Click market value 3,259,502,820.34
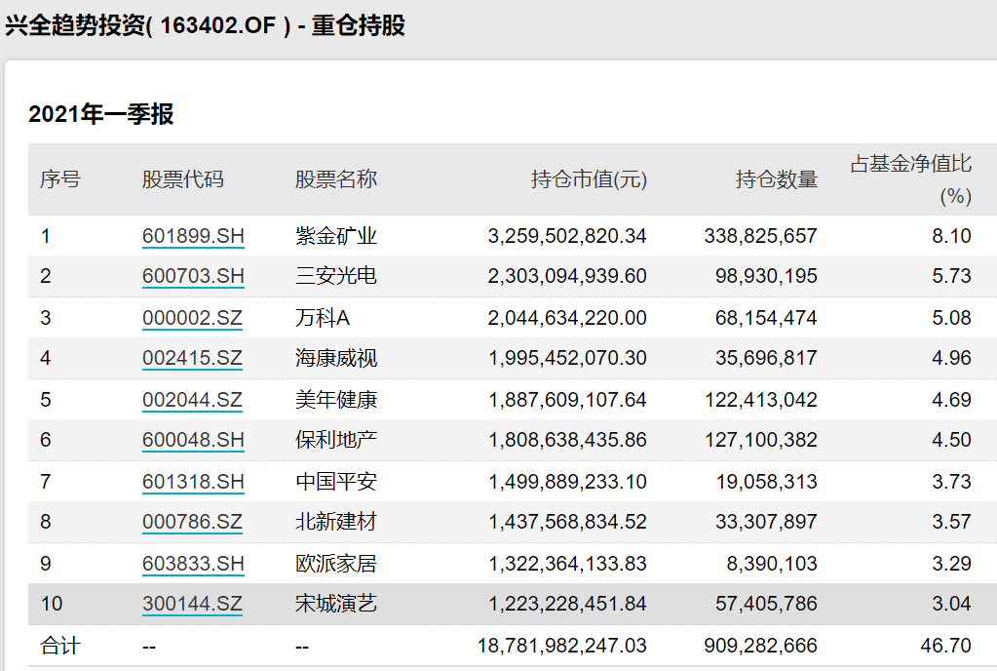 pyautogui.click(x=567, y=236)
